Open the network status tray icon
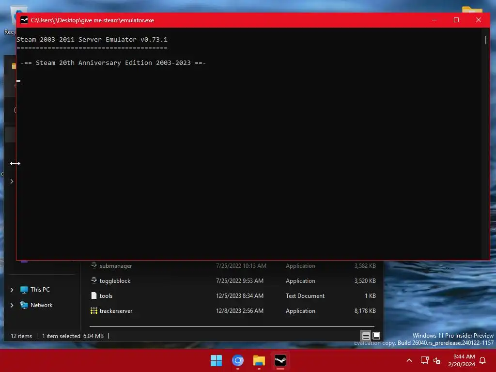The height and width of the screenshot is (372, 496). tap(424, 360)
